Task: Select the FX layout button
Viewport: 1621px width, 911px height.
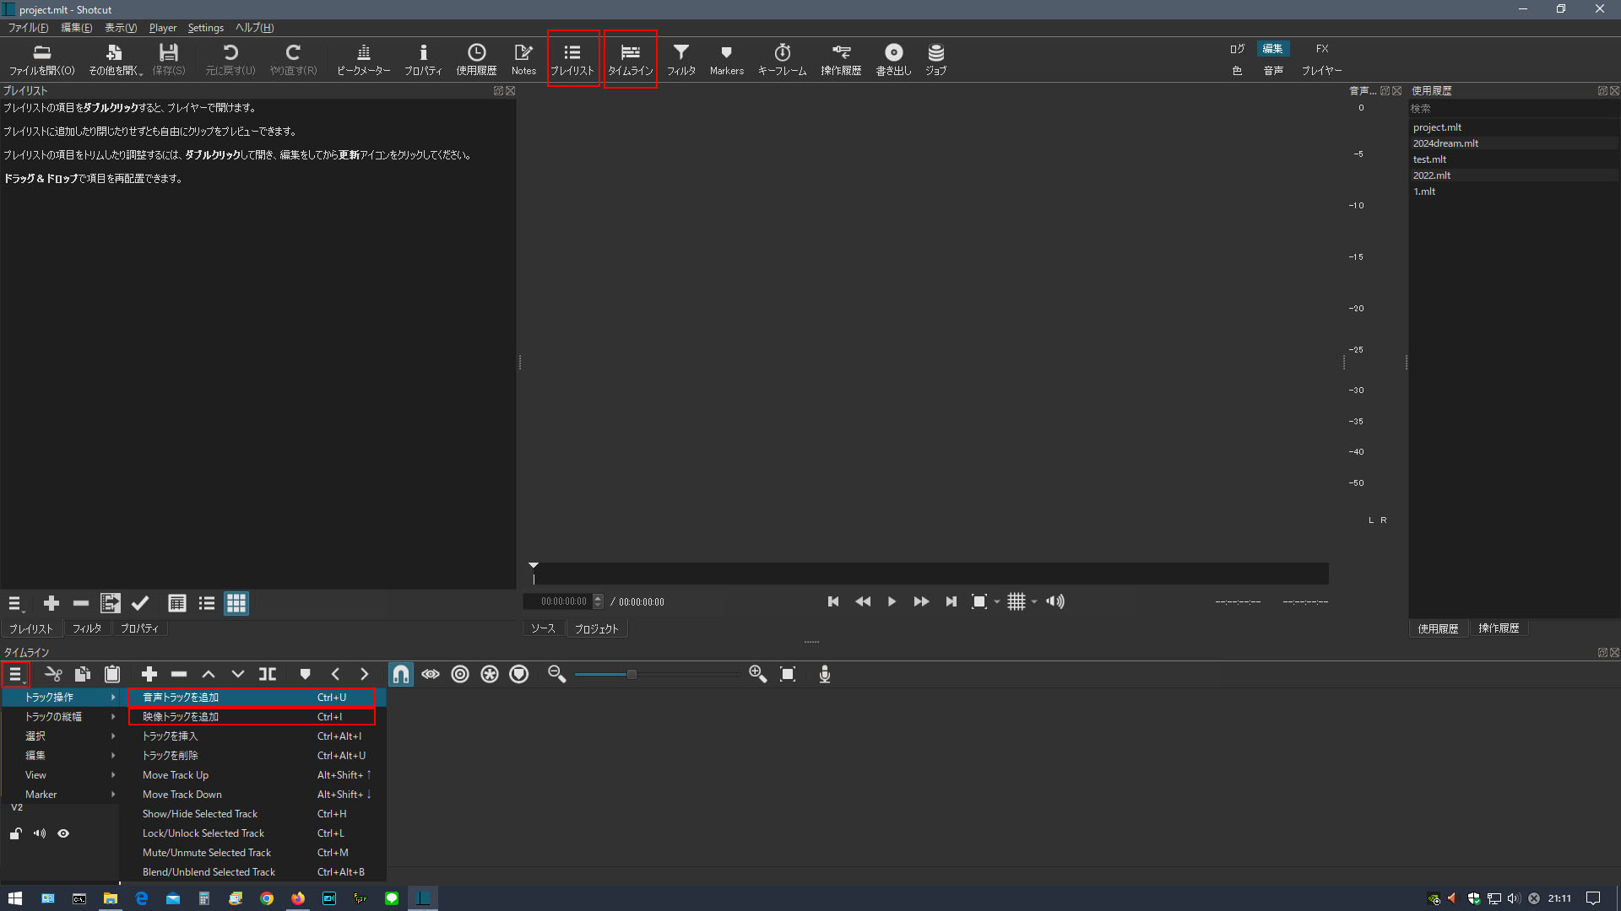Action: tap(1321, 49)
